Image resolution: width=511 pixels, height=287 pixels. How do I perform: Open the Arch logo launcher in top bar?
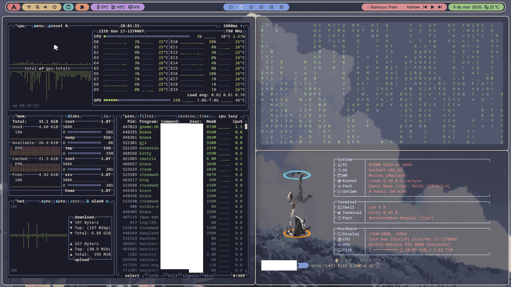tap(14, 7)
